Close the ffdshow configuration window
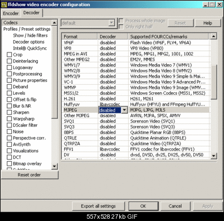 point(219,4)
